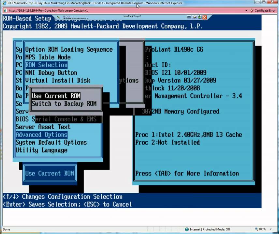Screen dimensions: 279x234
Task: Click the page icon beside the URL
Action: coord(5,10)
